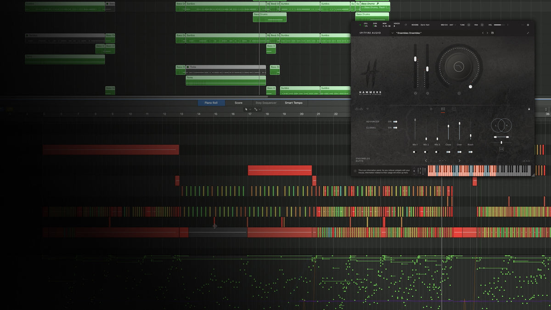
Task: Open the Reverb Dark Hall selector
Action: coord(425,25)
